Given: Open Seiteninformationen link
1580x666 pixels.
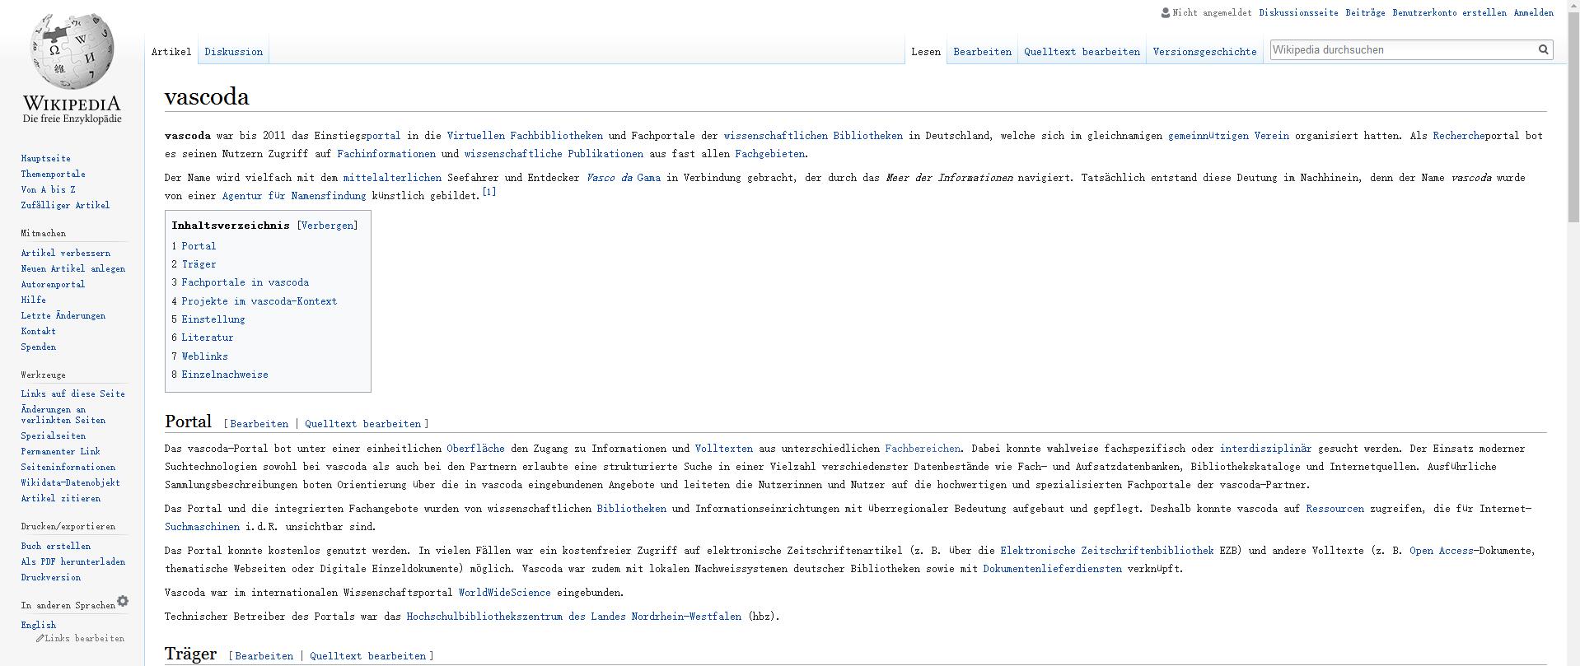Looking at the screenshot, I should click(68, 468).
